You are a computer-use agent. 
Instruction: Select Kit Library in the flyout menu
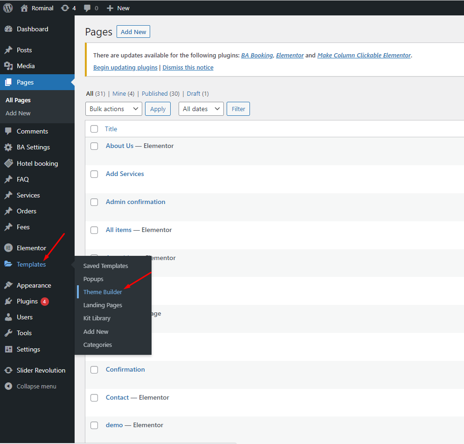[x=97, y=318]
